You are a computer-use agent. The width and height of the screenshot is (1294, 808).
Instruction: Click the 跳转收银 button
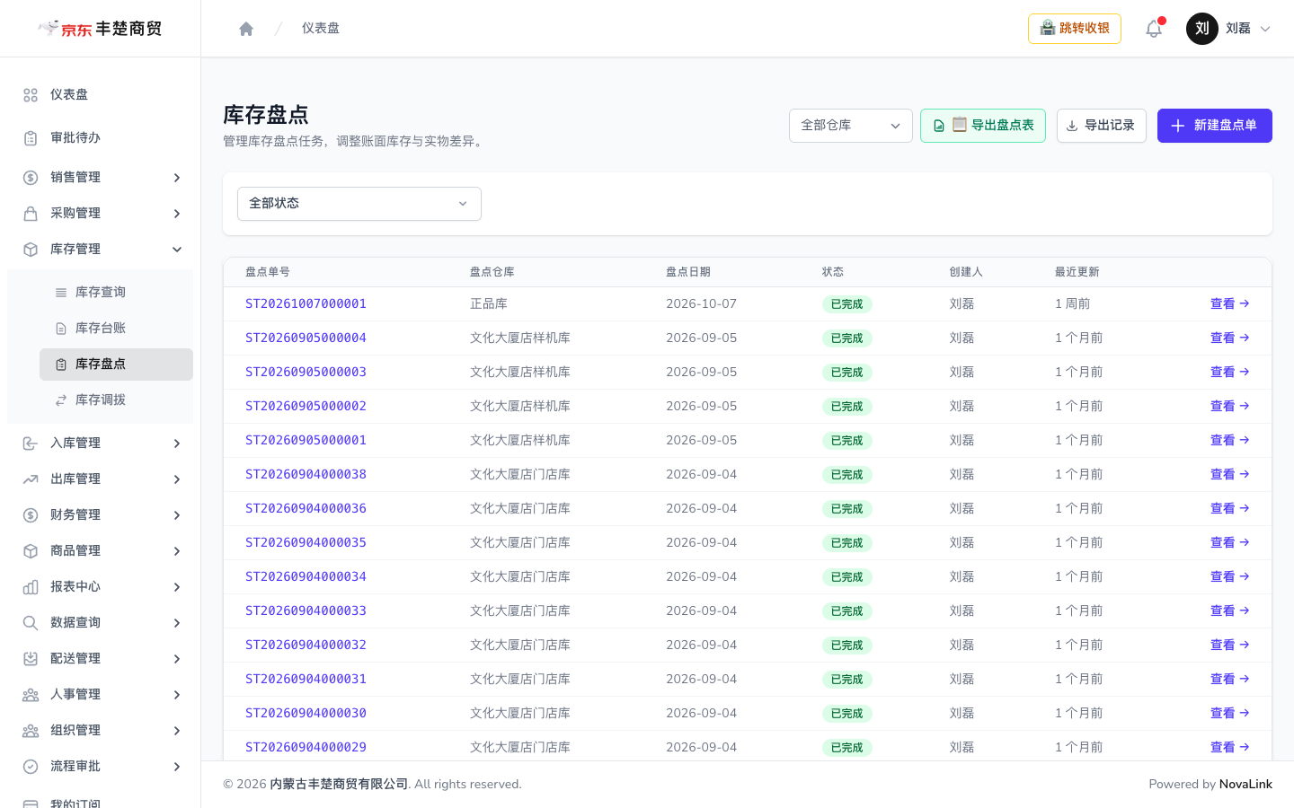(x=1075, y=29)
